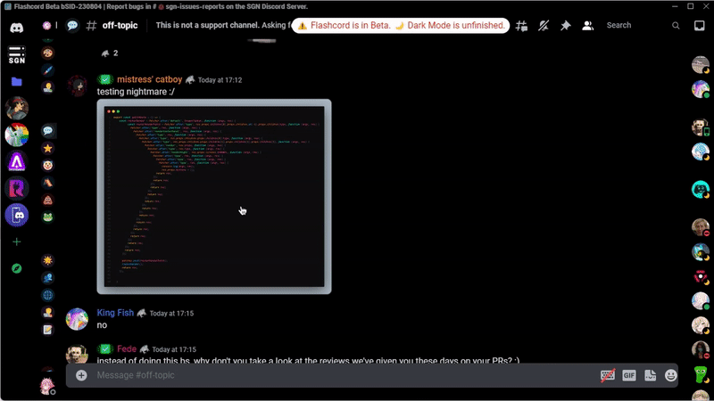
Task: Select the clown face channel icon
Action: (48, 166)
